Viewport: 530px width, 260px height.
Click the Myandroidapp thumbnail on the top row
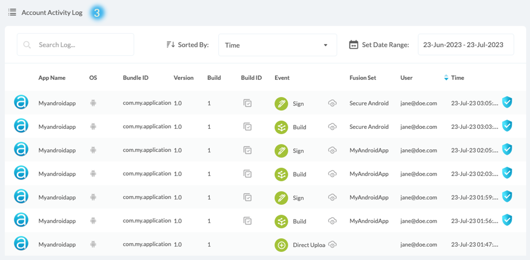21,102
